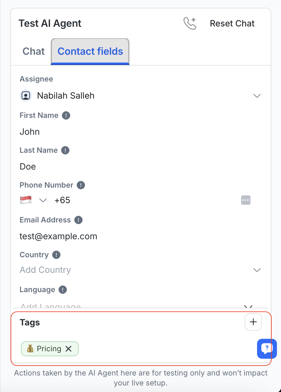This screenshot has width=281, height=392.
Task: Click the First Name info icon
Action: click(x=66, y=115)
